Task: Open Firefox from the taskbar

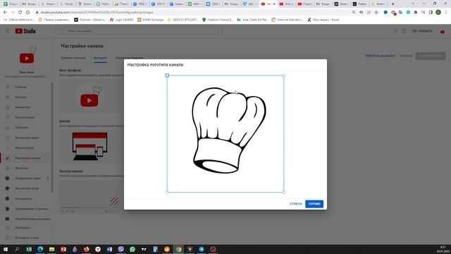Action: pos(86,249)
